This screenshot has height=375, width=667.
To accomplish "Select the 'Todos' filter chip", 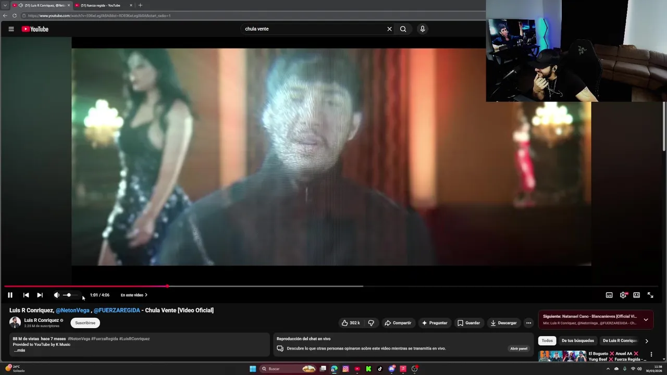I will click(547, 341).
